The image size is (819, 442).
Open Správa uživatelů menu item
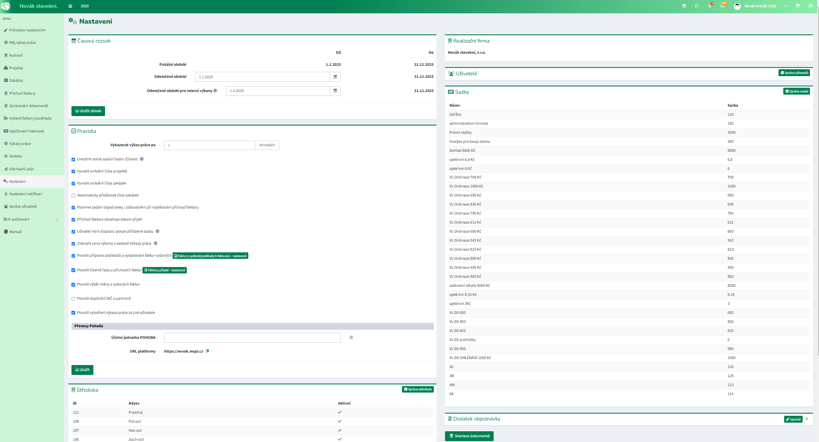tap(32, 206)
